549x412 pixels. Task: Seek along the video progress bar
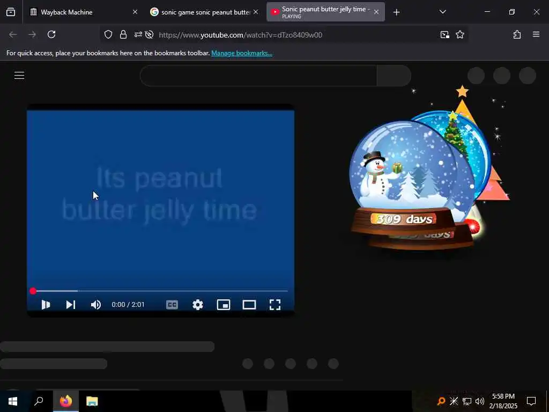(160, 291)
